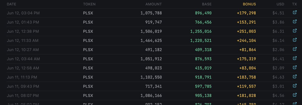This screenshot has height=105, width=302.
Task: Open transaction link for Jun 11, 09:43 PM row
Action: click(295, 86)
